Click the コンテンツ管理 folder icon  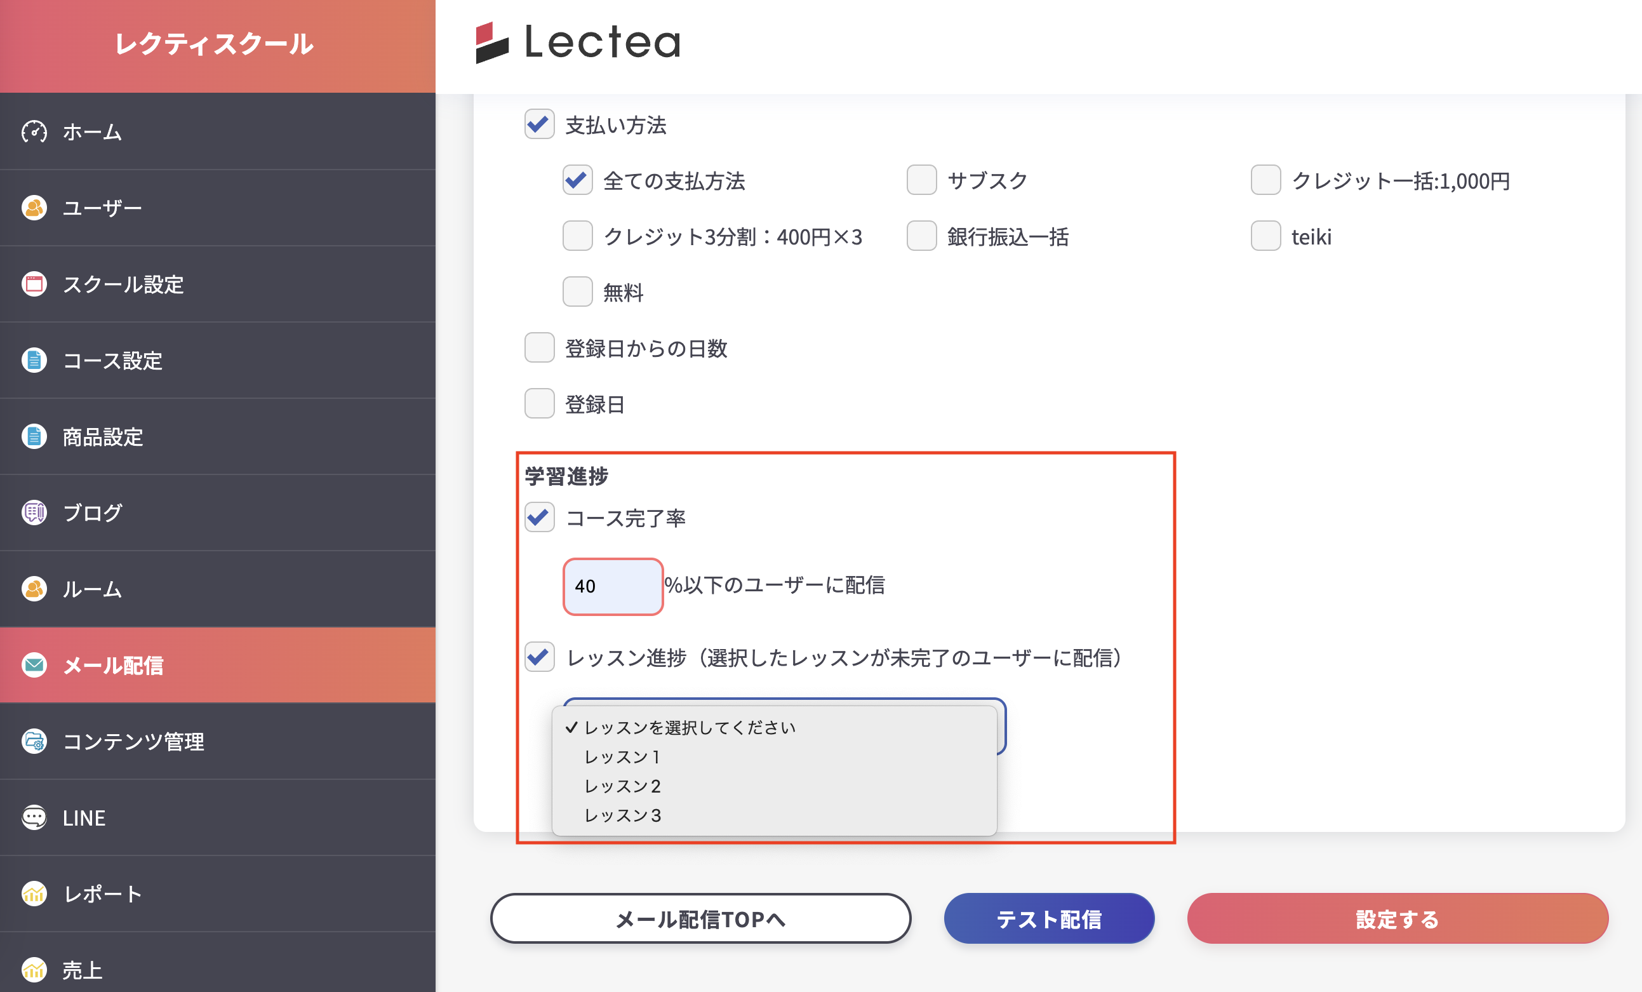(34, 741)
